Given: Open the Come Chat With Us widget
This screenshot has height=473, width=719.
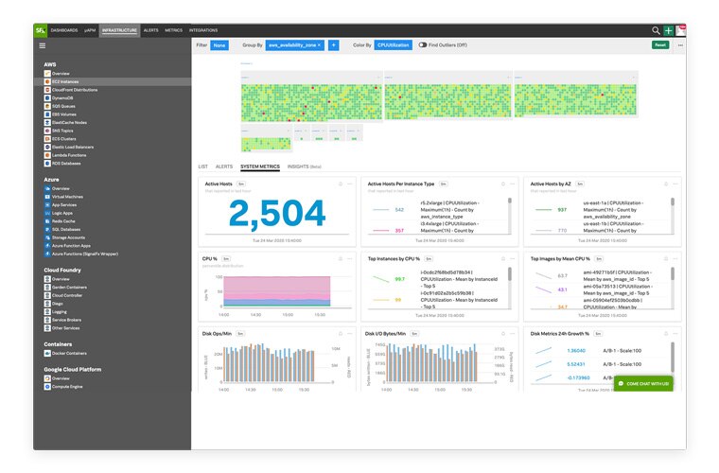Looking at the screenshot, I should [643, 384].
